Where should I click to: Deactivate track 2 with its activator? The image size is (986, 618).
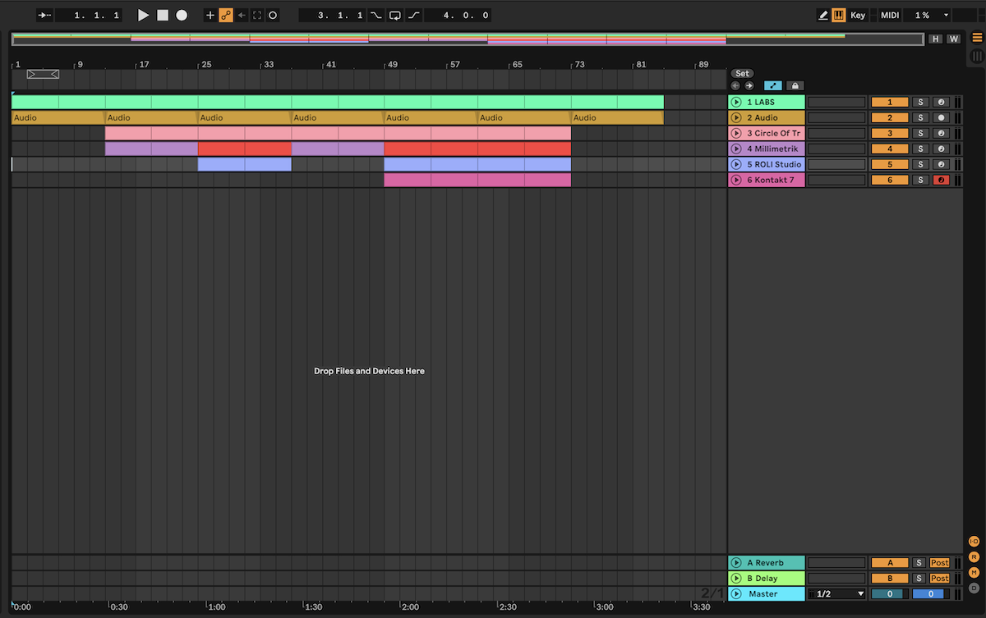[x=890, y=117]
